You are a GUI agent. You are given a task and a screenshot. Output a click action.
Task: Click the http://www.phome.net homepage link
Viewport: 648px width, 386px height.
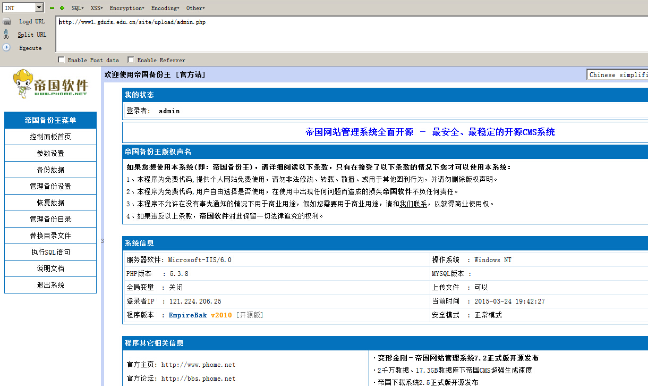198,365
